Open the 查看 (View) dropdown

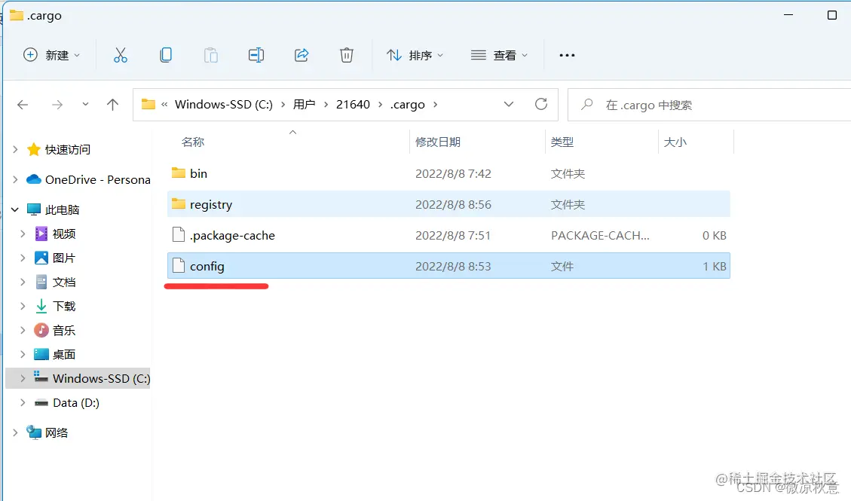point(499,55)
